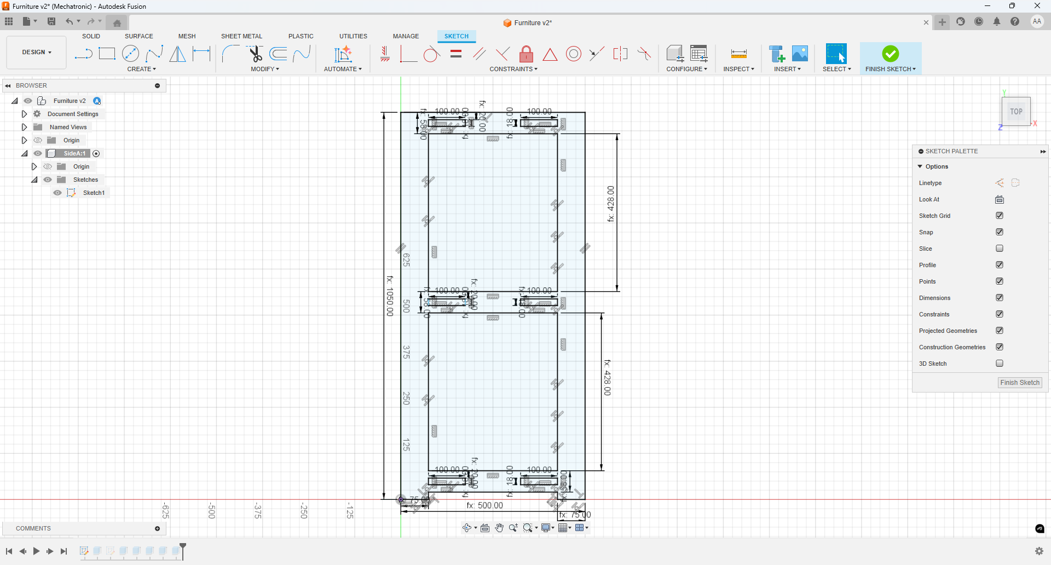Apply the Horizontal/Vertical constraint

point(385,54)
